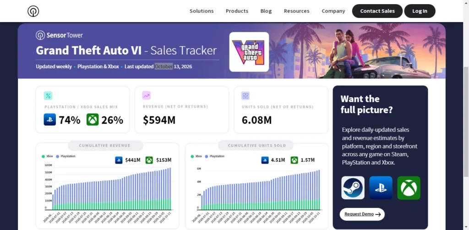Click the 26% Xbox share value

click(x=112, y=120)
